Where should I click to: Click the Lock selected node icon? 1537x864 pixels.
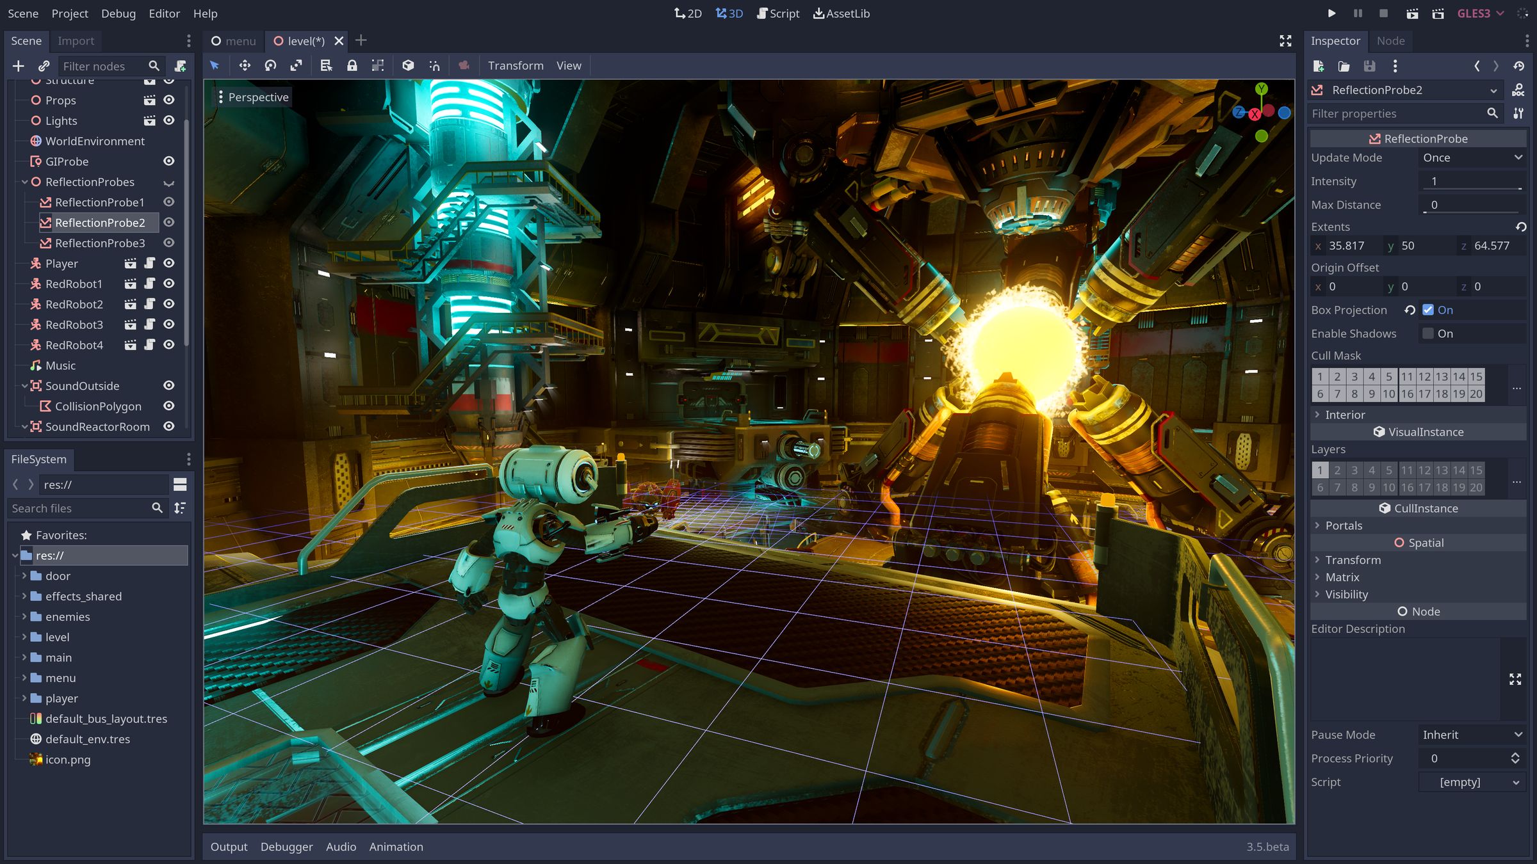point(354,65)
